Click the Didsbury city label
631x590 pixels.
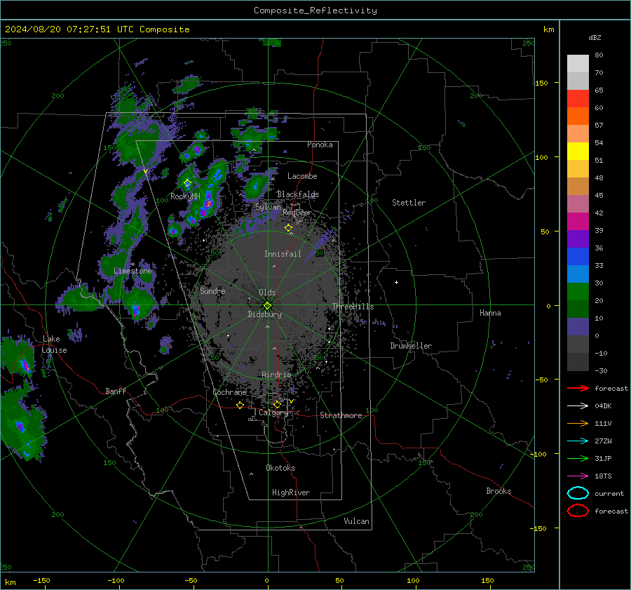(x=265, y=314)
